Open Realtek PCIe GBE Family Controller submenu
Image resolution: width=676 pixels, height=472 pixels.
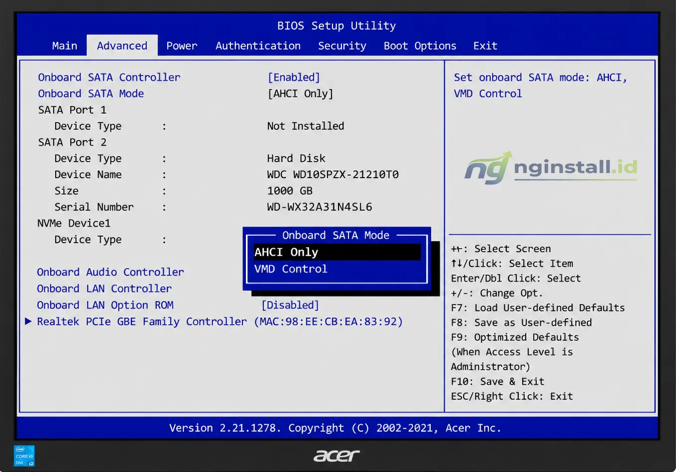click(220, 322)
